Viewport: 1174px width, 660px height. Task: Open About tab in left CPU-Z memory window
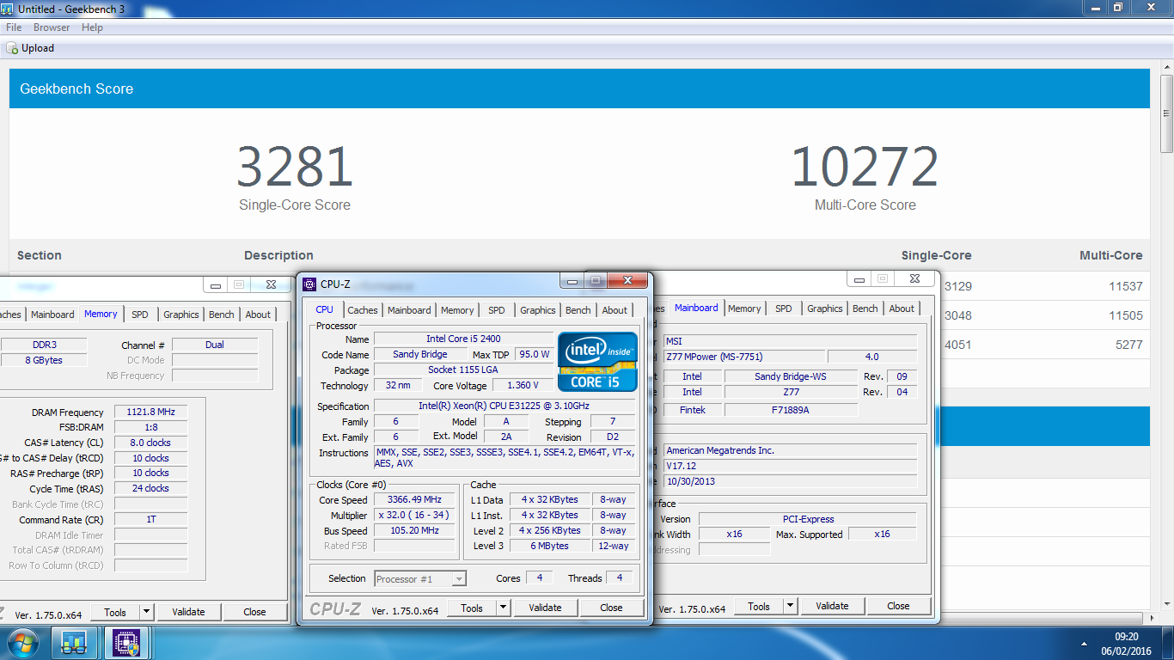click(x=258, y=315)
